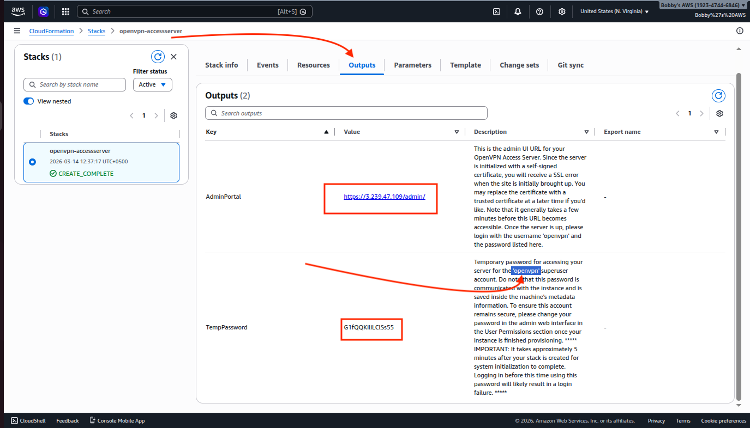The height and width of the screenshot is (428, 750).
Task: Go to CloudFormation breadcrumb link
Action: [51, 31]
